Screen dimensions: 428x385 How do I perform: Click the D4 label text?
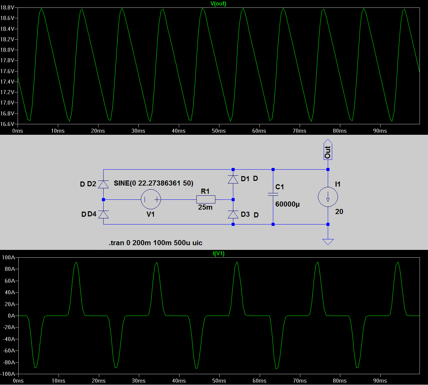92,214
